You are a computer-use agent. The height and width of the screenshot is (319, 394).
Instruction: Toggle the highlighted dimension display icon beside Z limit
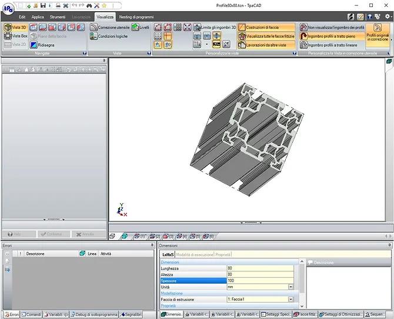coord(216,45)
